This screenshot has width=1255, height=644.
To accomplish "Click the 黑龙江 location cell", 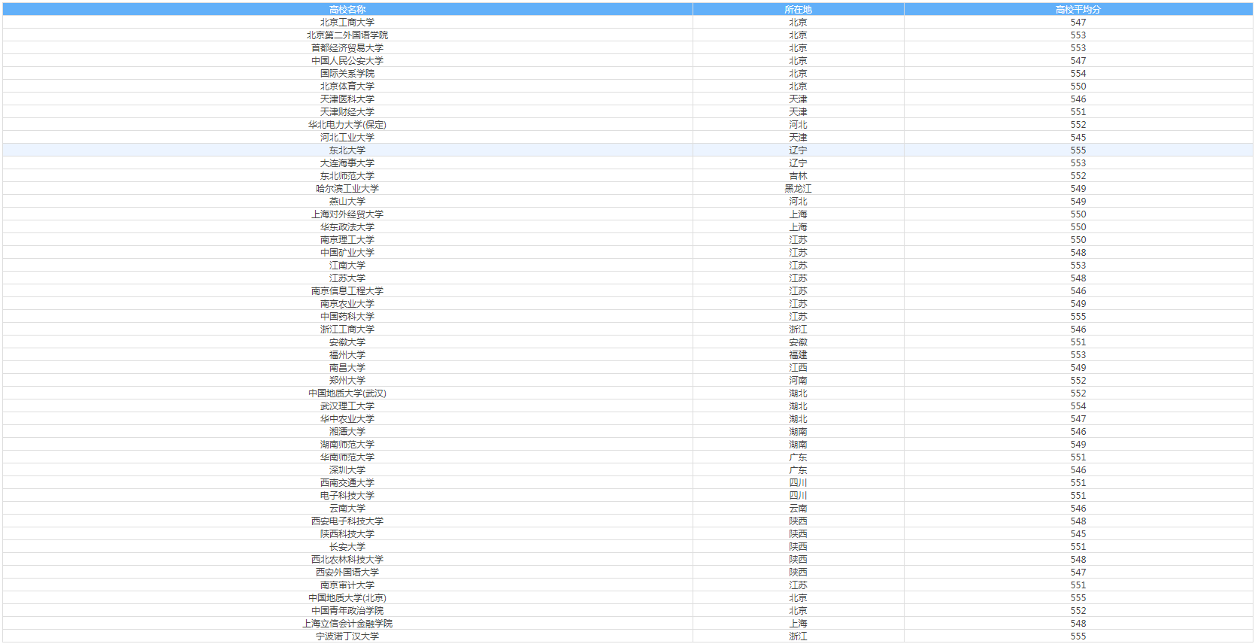I will (x=798, y=189).
